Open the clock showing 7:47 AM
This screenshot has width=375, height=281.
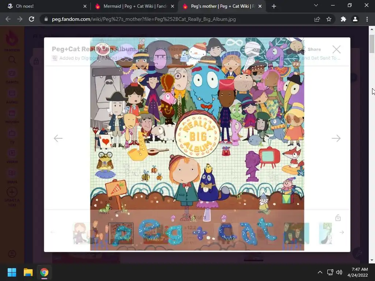pos(357,272)
